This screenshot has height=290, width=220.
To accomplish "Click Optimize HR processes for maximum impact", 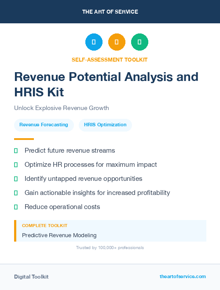I will pyautogui.click(x=91, y=165).
